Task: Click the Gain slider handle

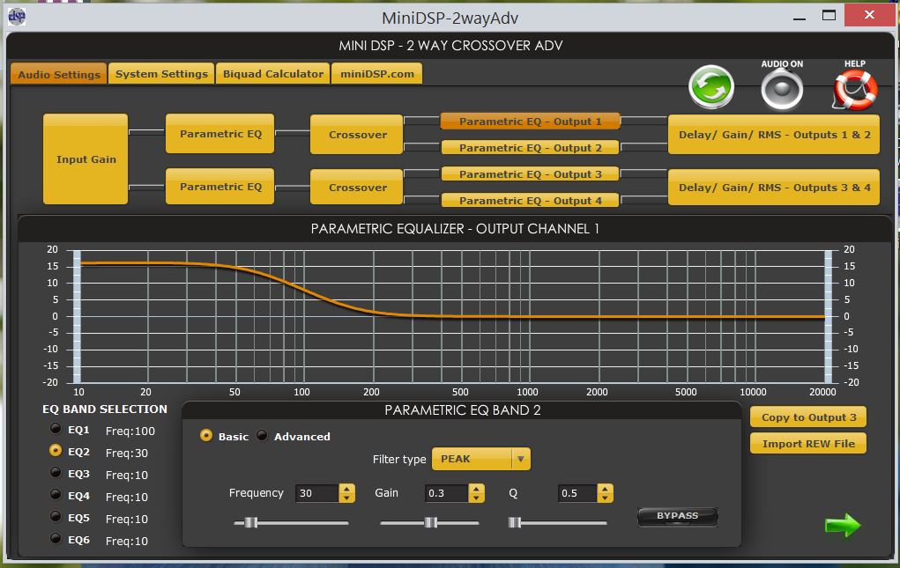Action: coord(430,522)
